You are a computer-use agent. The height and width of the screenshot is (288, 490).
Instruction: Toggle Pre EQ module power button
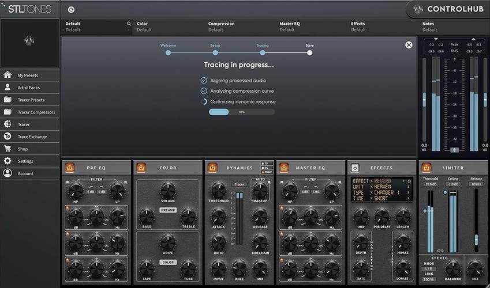[69, 168]
